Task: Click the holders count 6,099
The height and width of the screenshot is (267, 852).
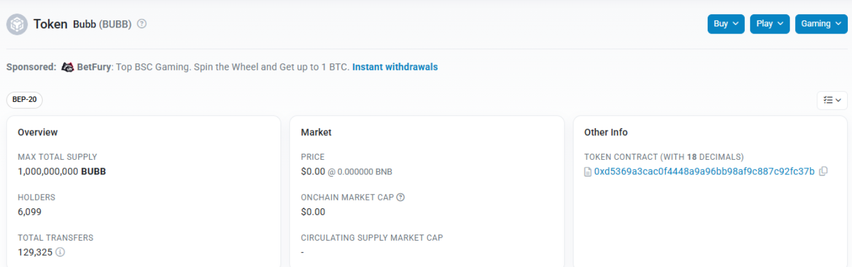Action: [x=30, y=212]
